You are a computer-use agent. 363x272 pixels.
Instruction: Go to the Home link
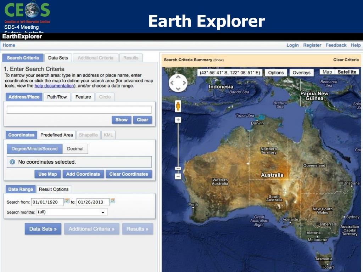coord(9,45)
